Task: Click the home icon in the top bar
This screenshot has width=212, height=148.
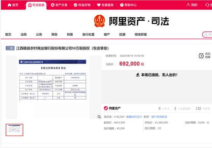Action: click(10, 5)
